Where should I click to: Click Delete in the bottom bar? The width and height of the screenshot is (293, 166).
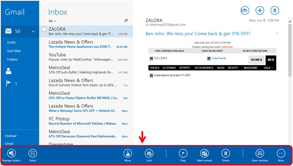click(226, 155)
